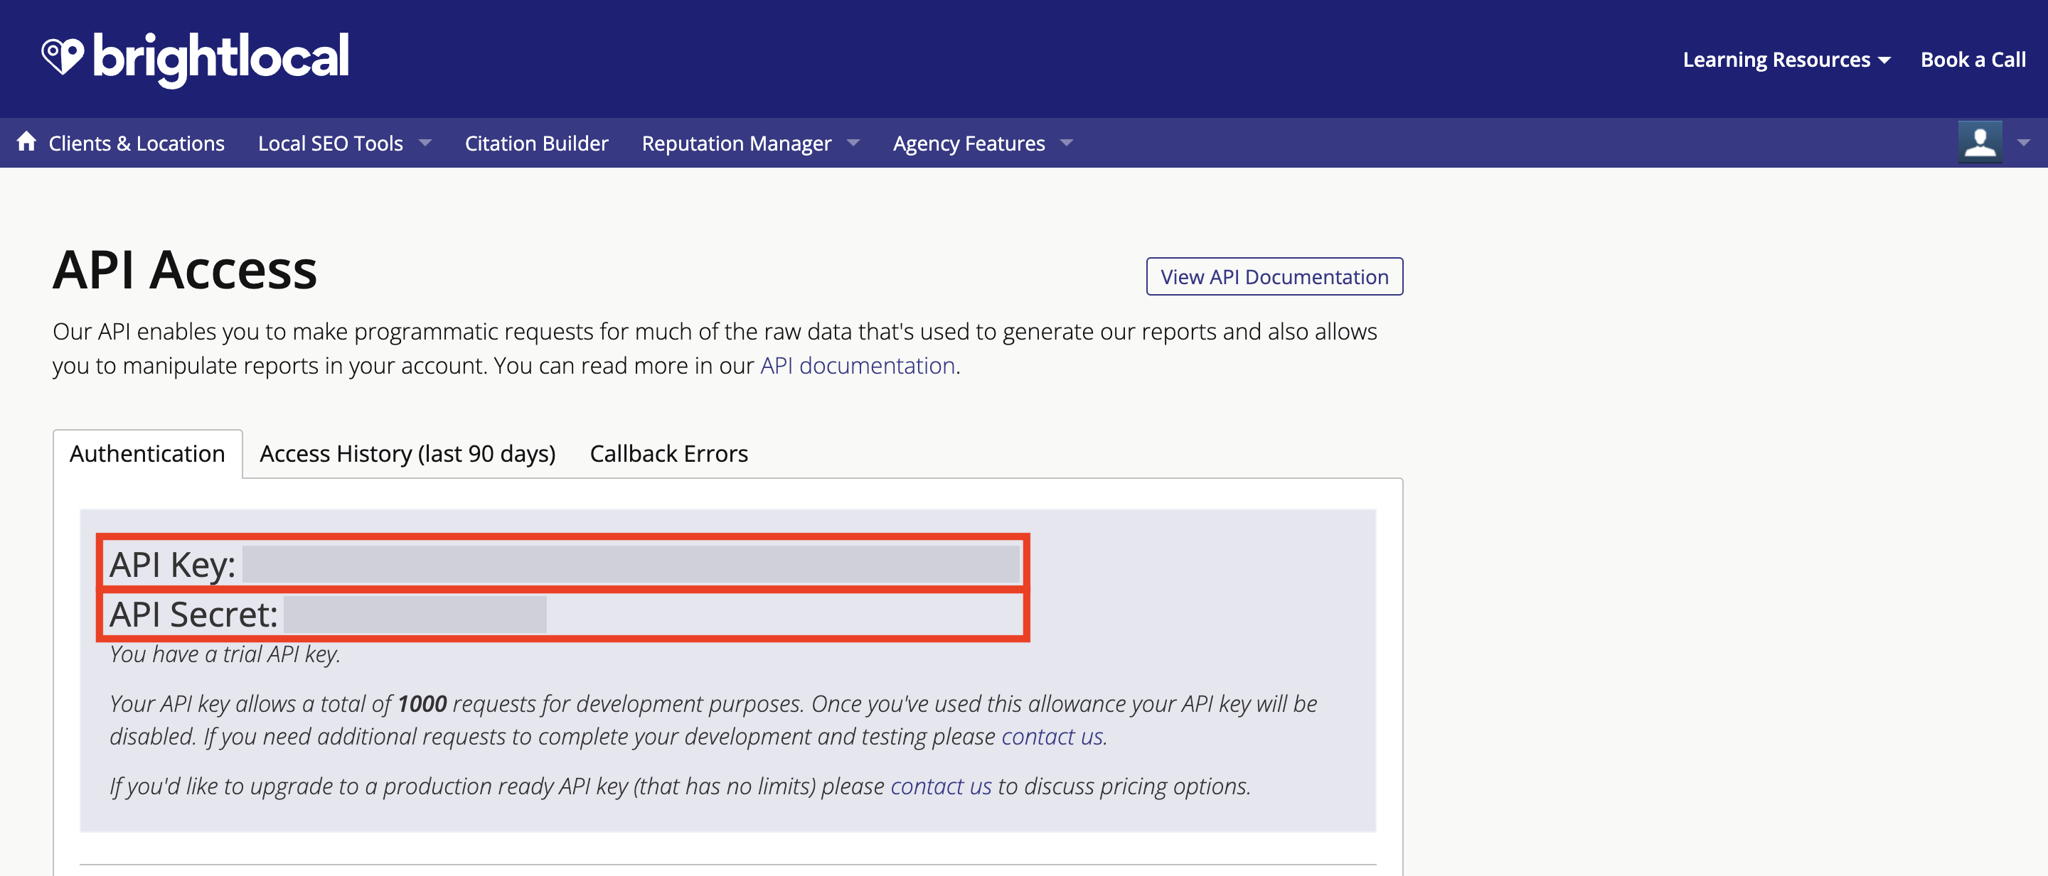The image size is (2048, 876).
Task: Open the user profile avatar icon
Action: tap(1980, 142)
